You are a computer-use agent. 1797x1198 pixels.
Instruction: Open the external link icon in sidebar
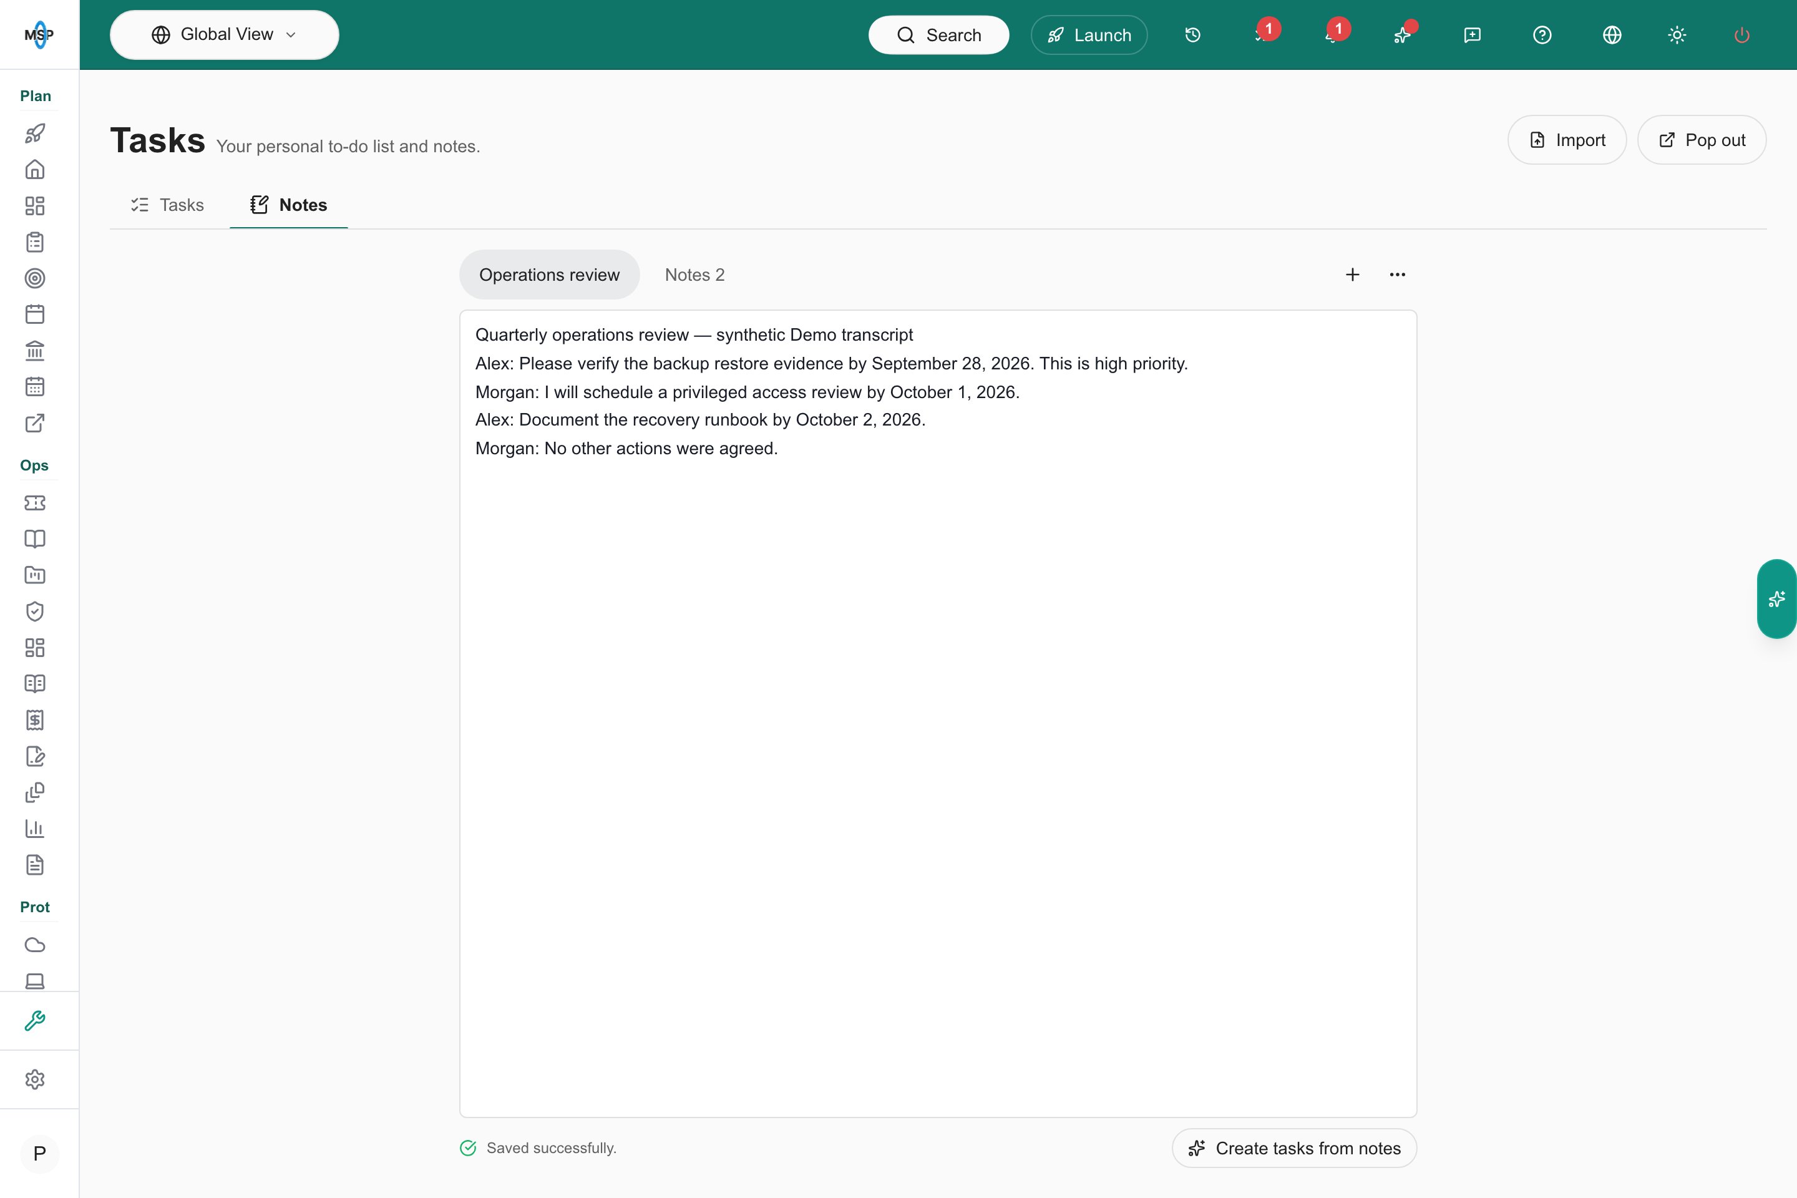[35, 423]
